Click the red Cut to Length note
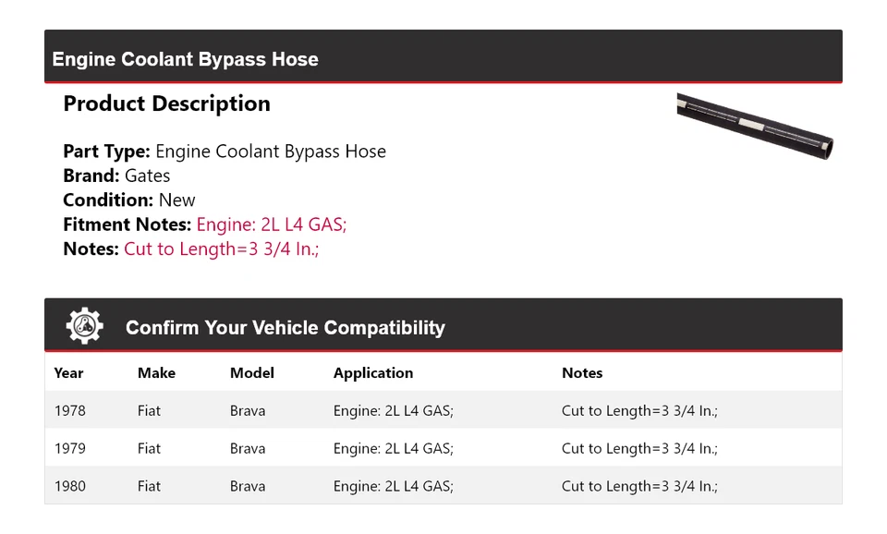This screenshot has height=534, width=887. [222, 249]
